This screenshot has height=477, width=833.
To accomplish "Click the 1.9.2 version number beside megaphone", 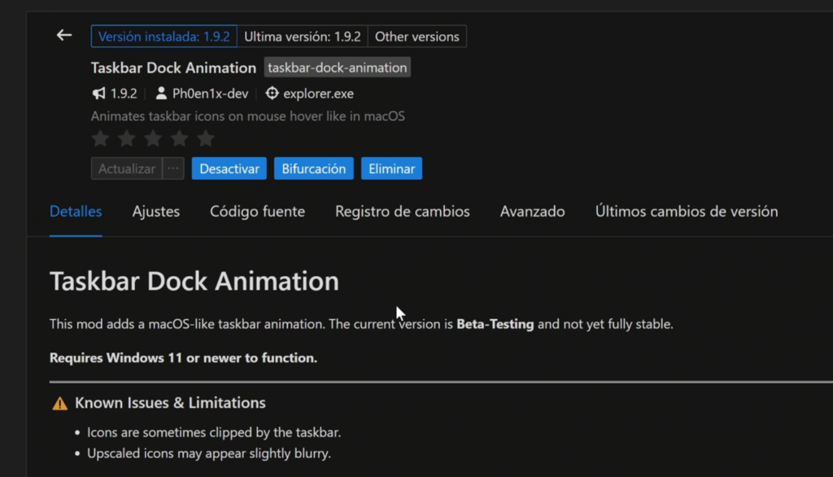I will coord(124,94).
